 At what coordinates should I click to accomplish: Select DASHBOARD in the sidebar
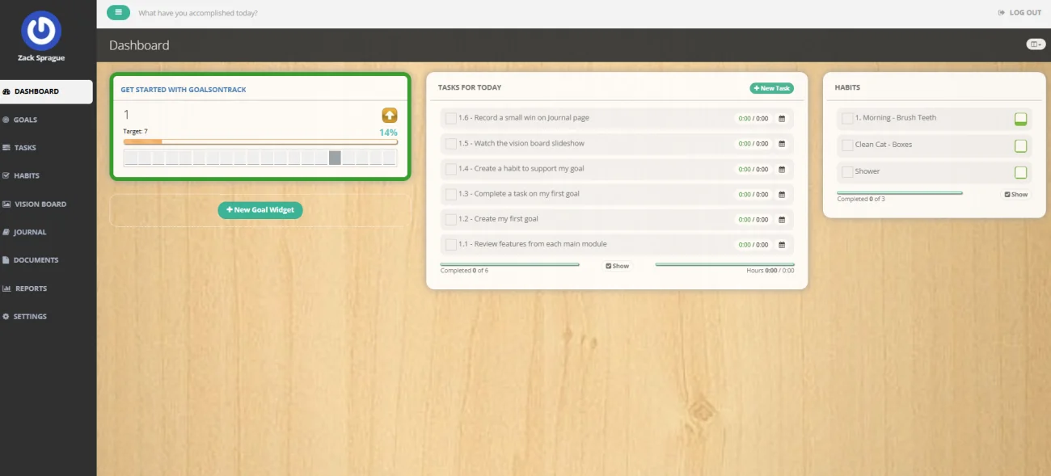click(46, 91)
